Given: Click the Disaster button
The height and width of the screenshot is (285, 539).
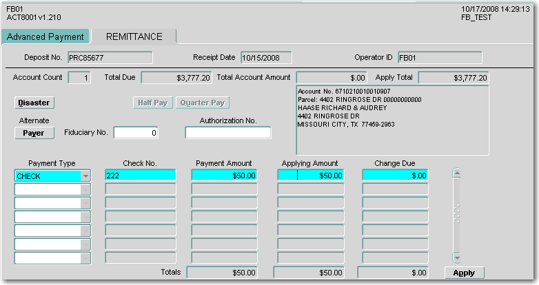Looking at the screenshot, I should click(x=34, y=103).
